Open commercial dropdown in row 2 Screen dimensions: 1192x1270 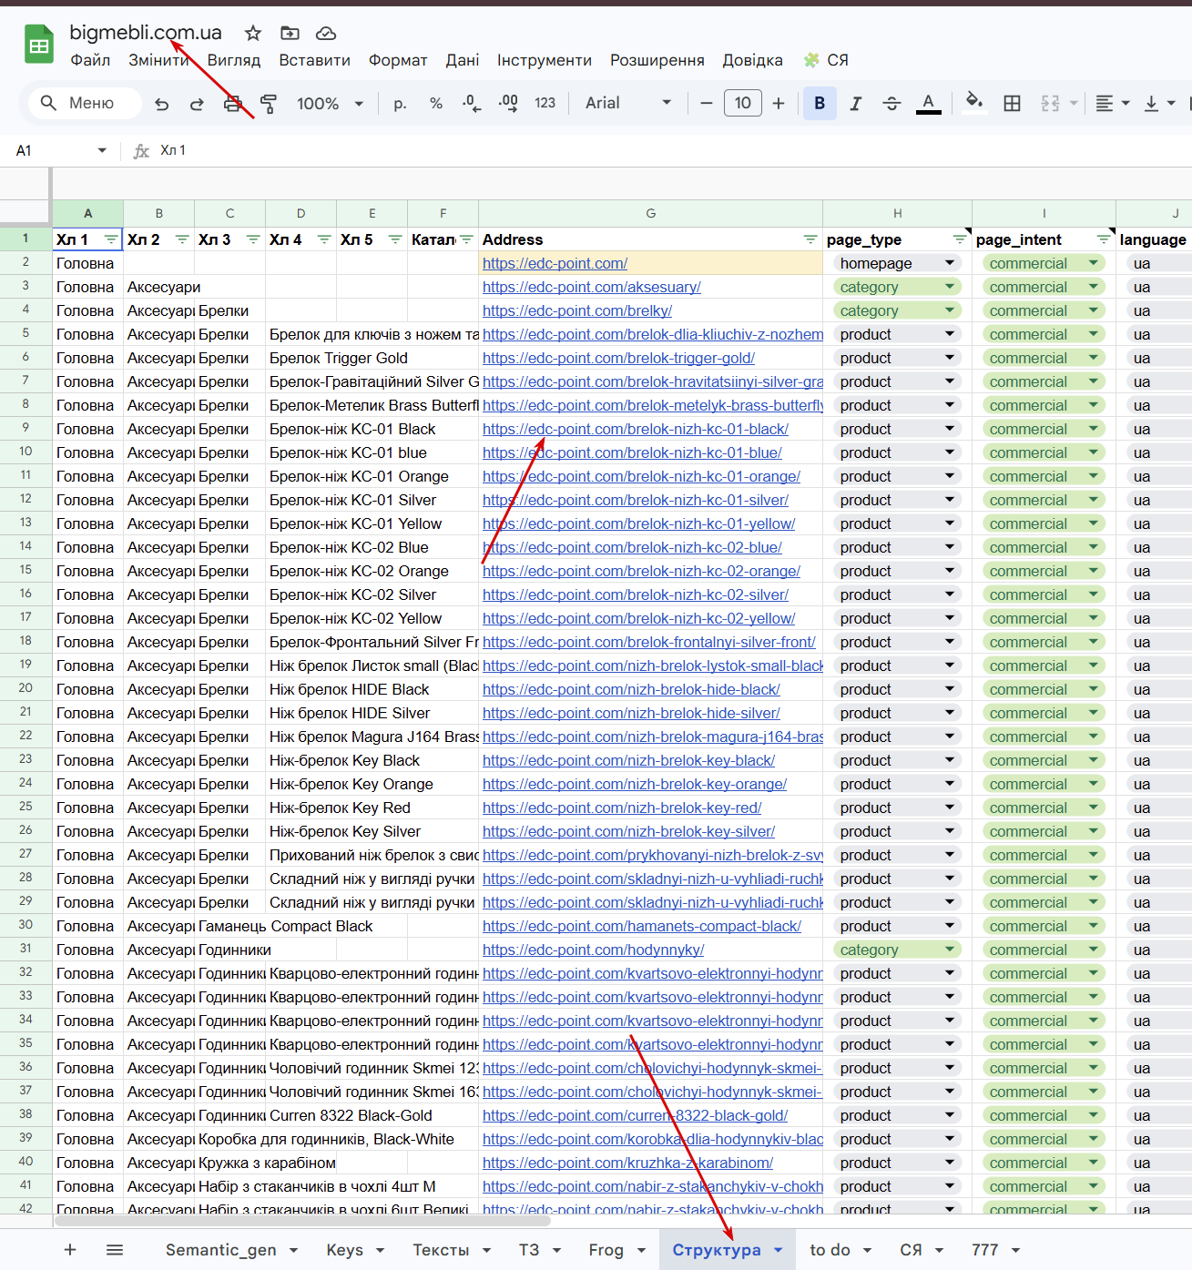(1044, 263)
